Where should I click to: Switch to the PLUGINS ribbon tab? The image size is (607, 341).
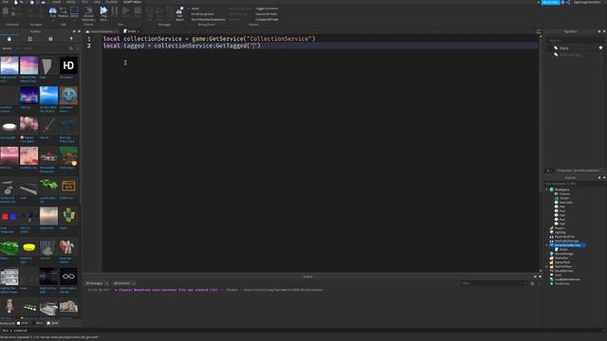[x=112, y=2]
